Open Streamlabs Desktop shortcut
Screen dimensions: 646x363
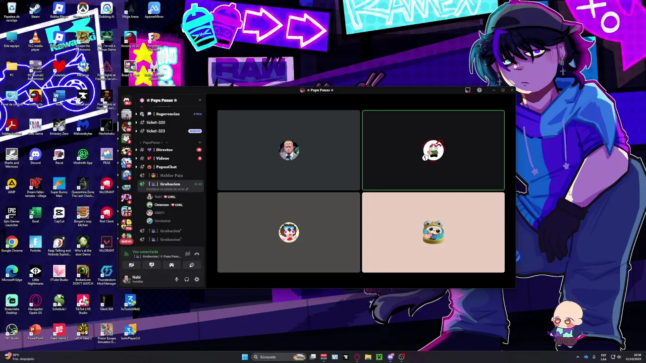coord(12,305)
